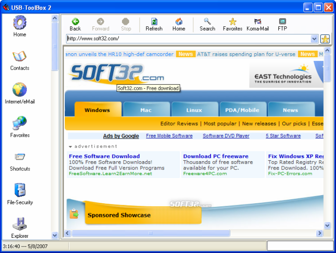This screenshot has height=253, width=336.
Task: Open Download PC freeware ad heading
Action: click(x=216, y=156)
